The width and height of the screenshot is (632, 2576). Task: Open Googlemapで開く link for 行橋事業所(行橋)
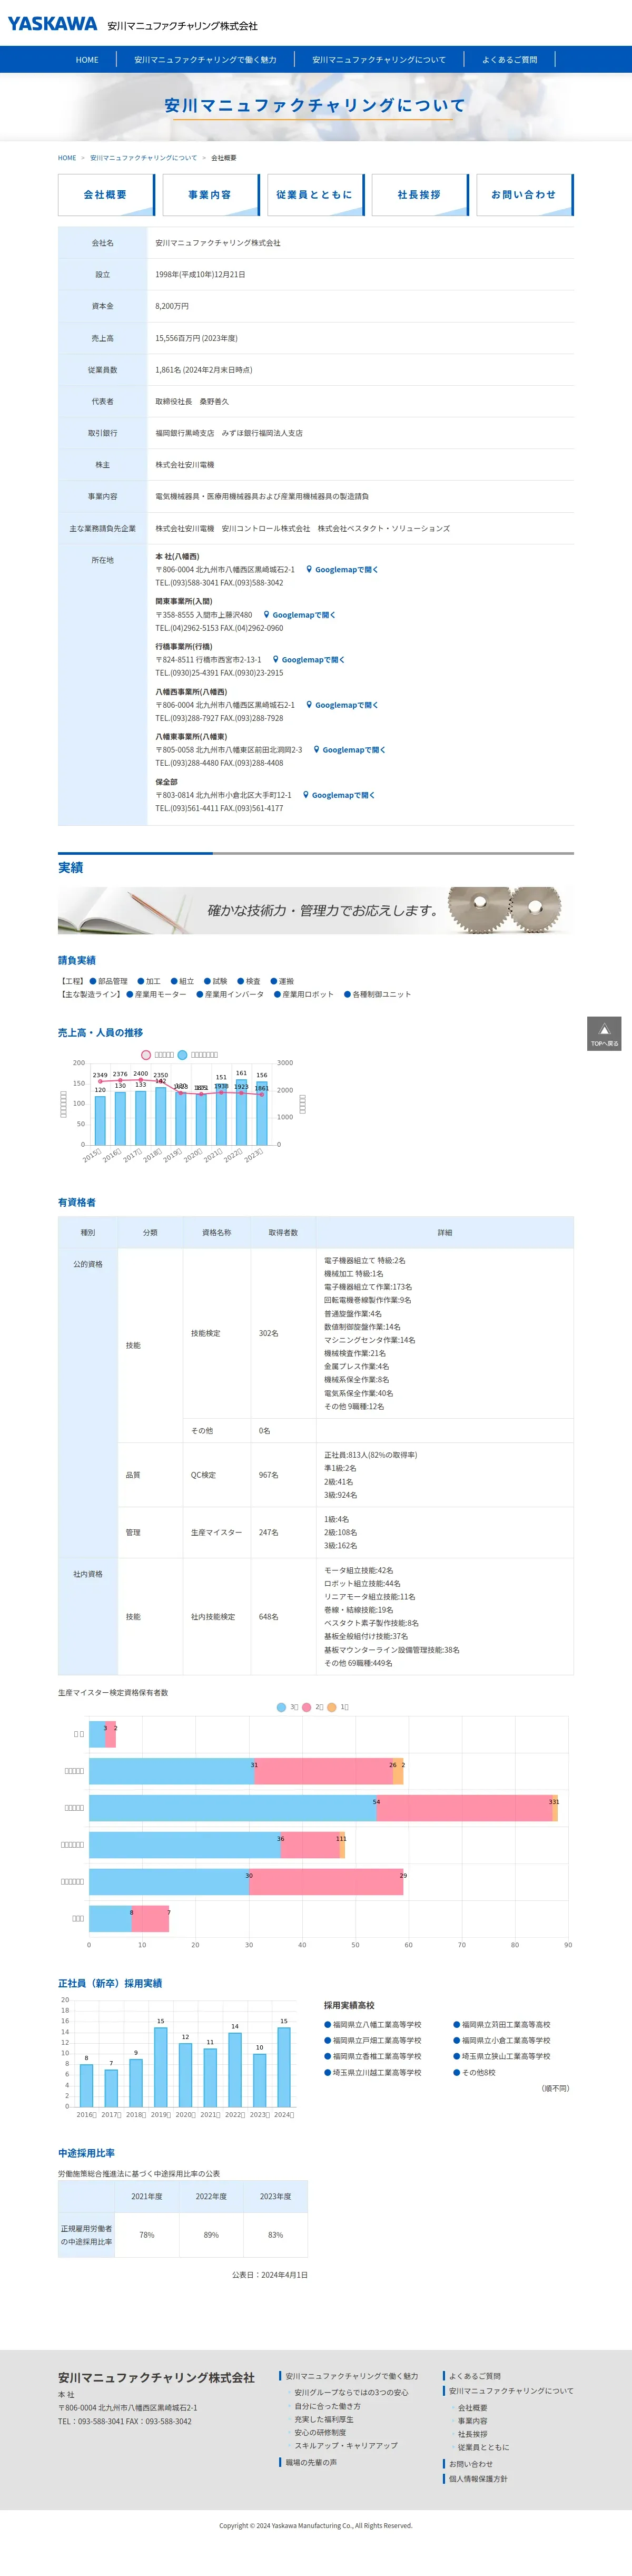(x=313, y=660)
